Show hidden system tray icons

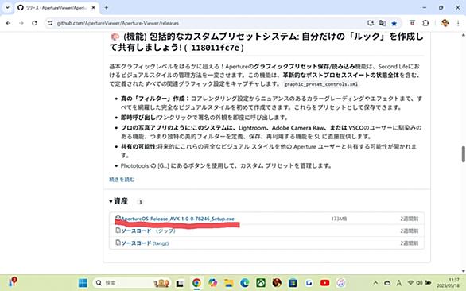pos(375,283)
